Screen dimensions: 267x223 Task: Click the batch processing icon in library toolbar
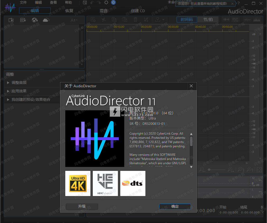[x=23, y=20]
